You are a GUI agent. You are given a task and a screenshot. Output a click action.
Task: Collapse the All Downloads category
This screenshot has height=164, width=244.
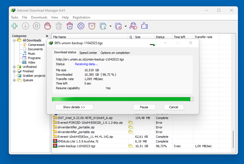(x=14, y=40)
